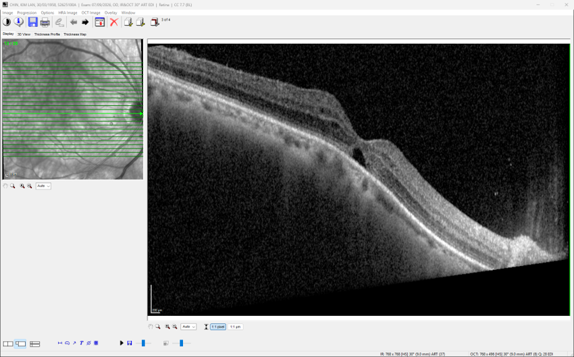
Task: Click the dark red stacked-pages icon
Action: [155, 22]
